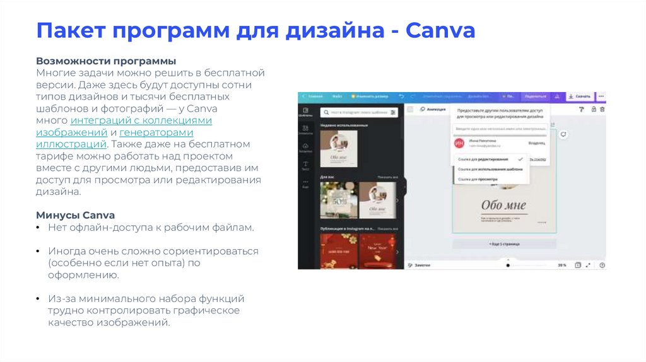The width and height of the screenshot is (646, 362).
Task: Open the help question mark icon
Action: pyautogui.click(x=602, y=266)
